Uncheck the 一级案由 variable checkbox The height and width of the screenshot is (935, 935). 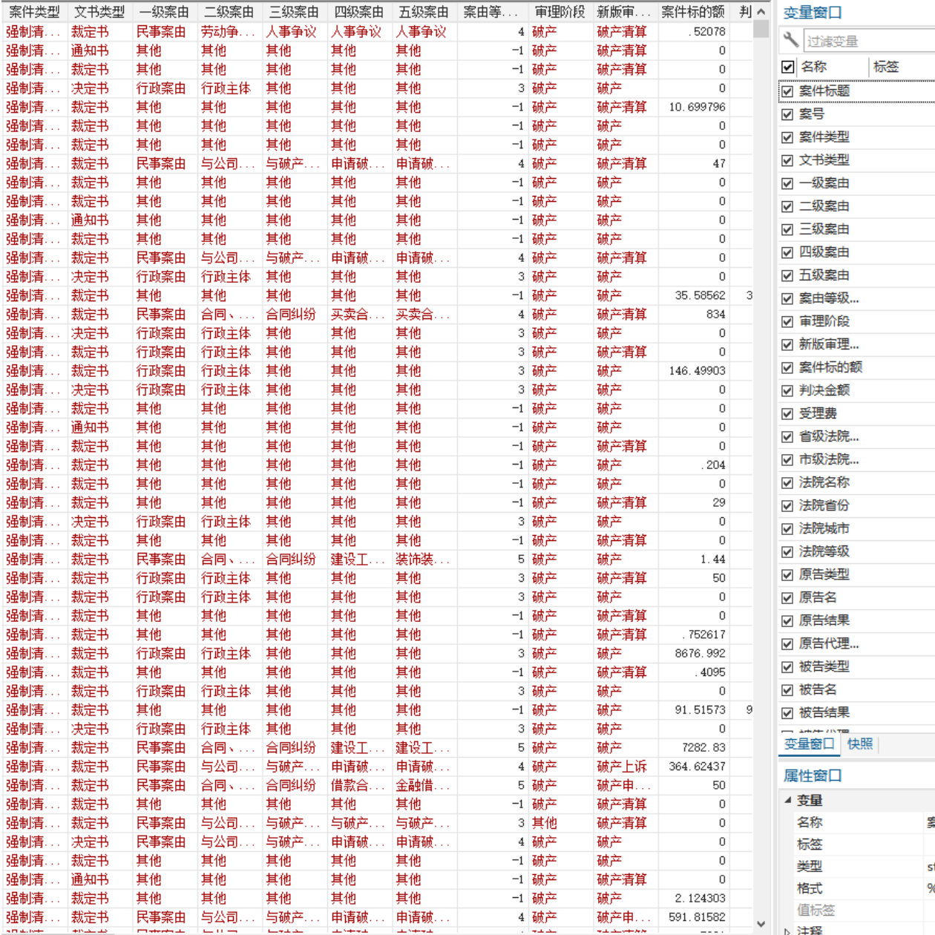pyautogui.click(x=787, y=183)
